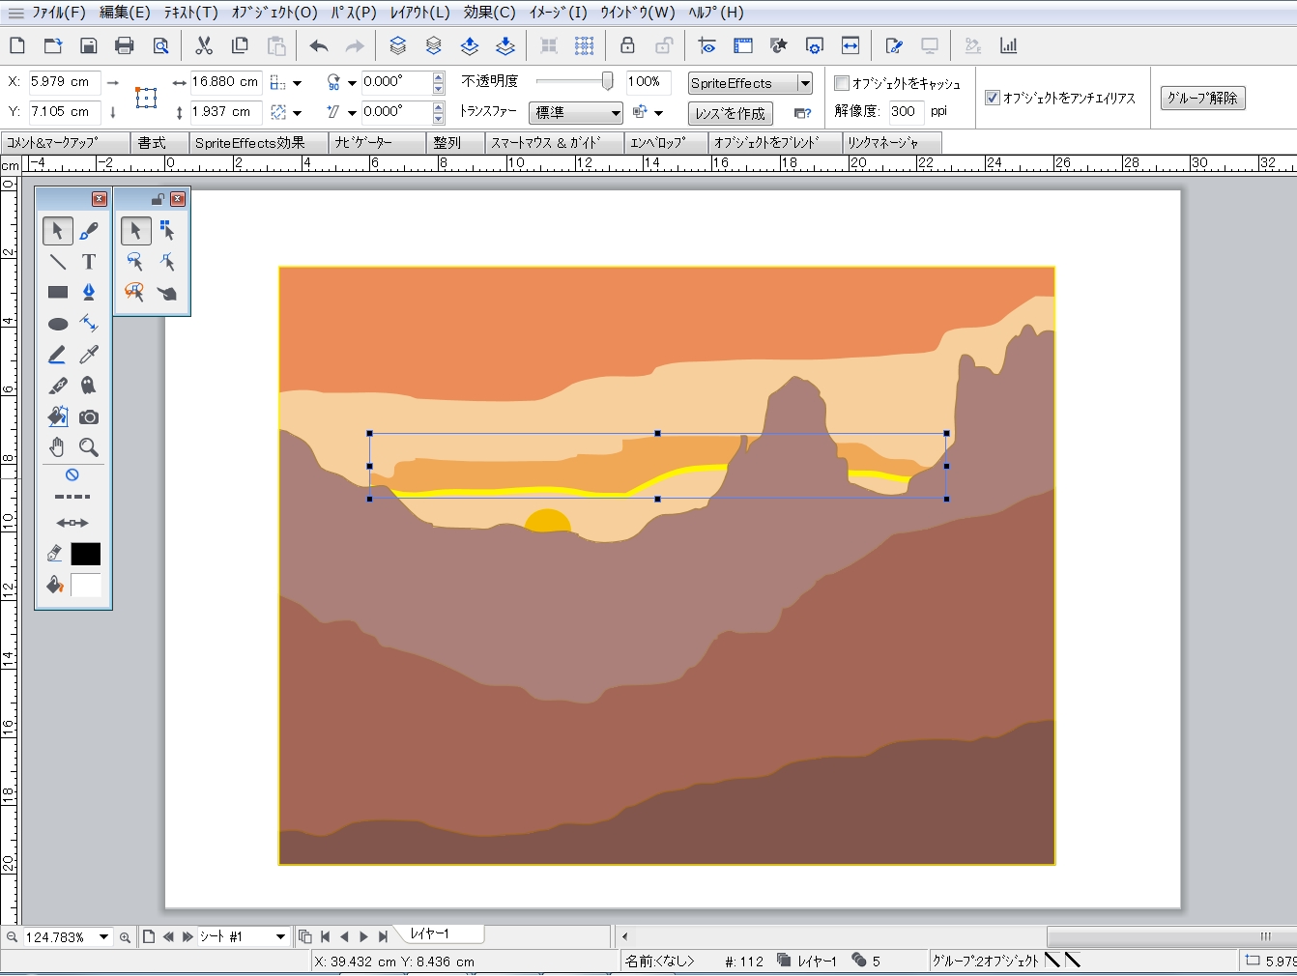Click the グループ解除 button
The image size is (1297, 976).
tap(1202, 98)
